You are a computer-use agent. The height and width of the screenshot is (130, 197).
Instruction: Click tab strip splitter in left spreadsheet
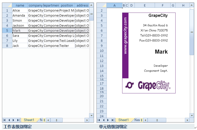(x=44, y=120)
